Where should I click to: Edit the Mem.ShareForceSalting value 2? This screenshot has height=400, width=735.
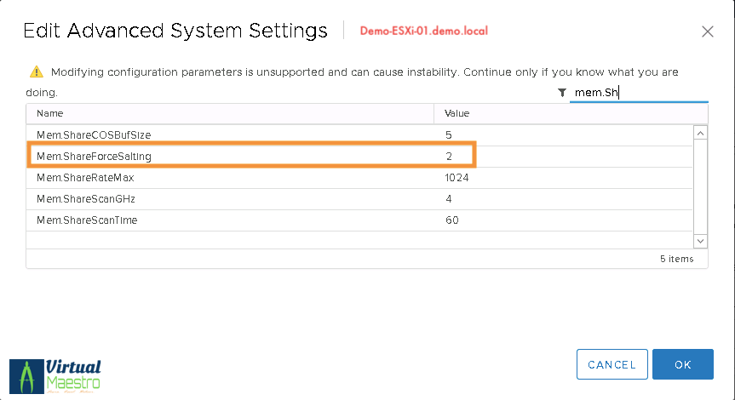[x=449, y=156]
